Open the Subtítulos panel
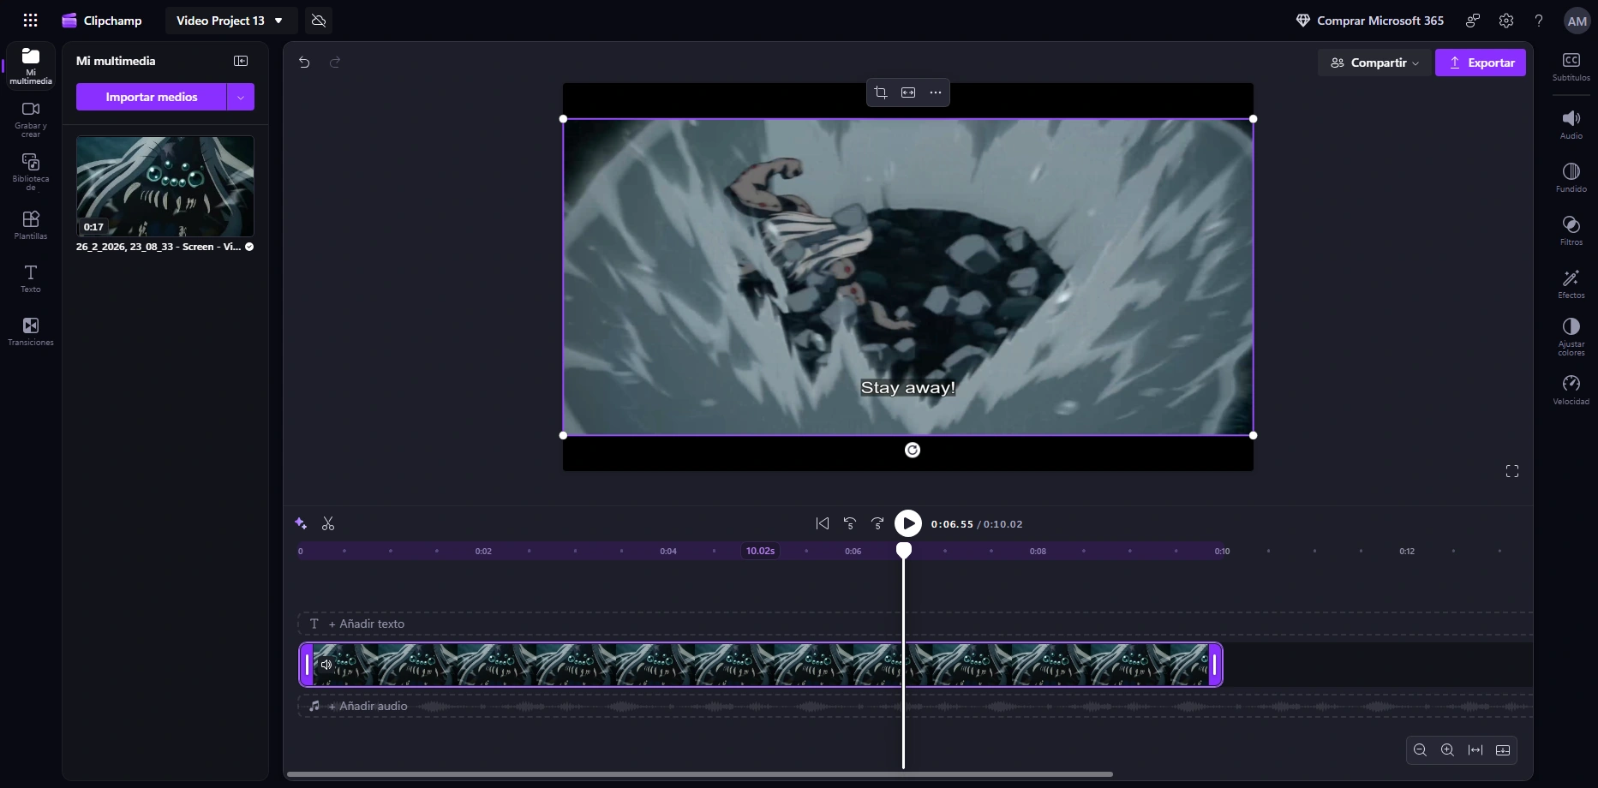 point(1571,67)
